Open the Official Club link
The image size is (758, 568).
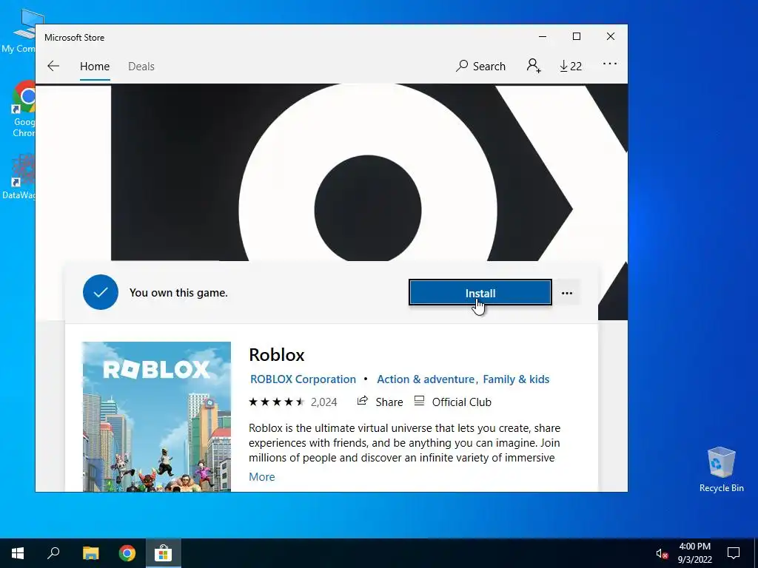click(x=453, y=402)
